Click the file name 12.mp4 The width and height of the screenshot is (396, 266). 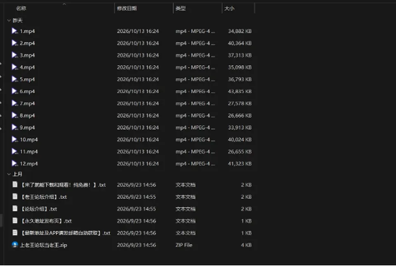pos(29,164)
